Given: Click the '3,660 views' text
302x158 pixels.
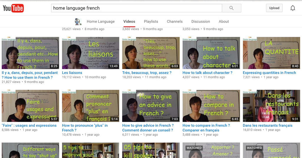Looking at the screenshot, I should (131, 29).
